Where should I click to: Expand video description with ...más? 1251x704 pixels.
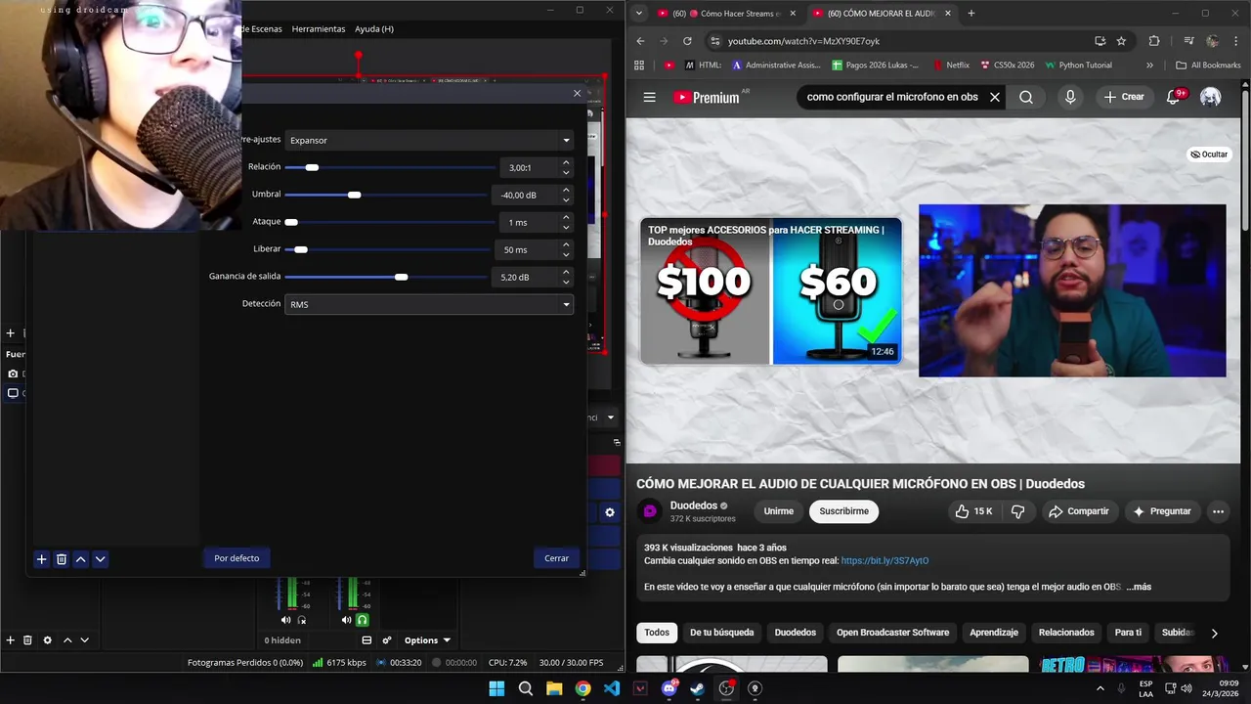coord(1139,587)
